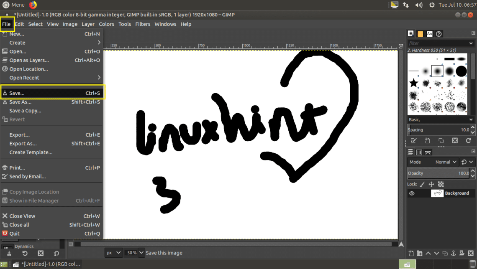Open the Patterns tab with orange icon
The width and height of the screenshot is (477, 269).
(420, 34)
